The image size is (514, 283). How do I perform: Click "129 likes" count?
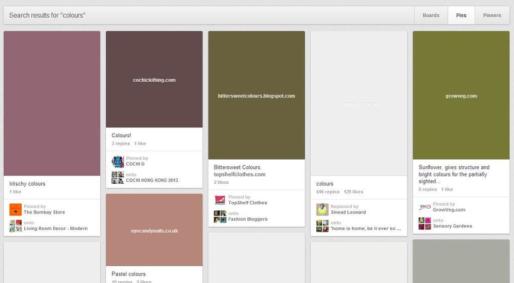pyautogui.click(x=353, y=192)
